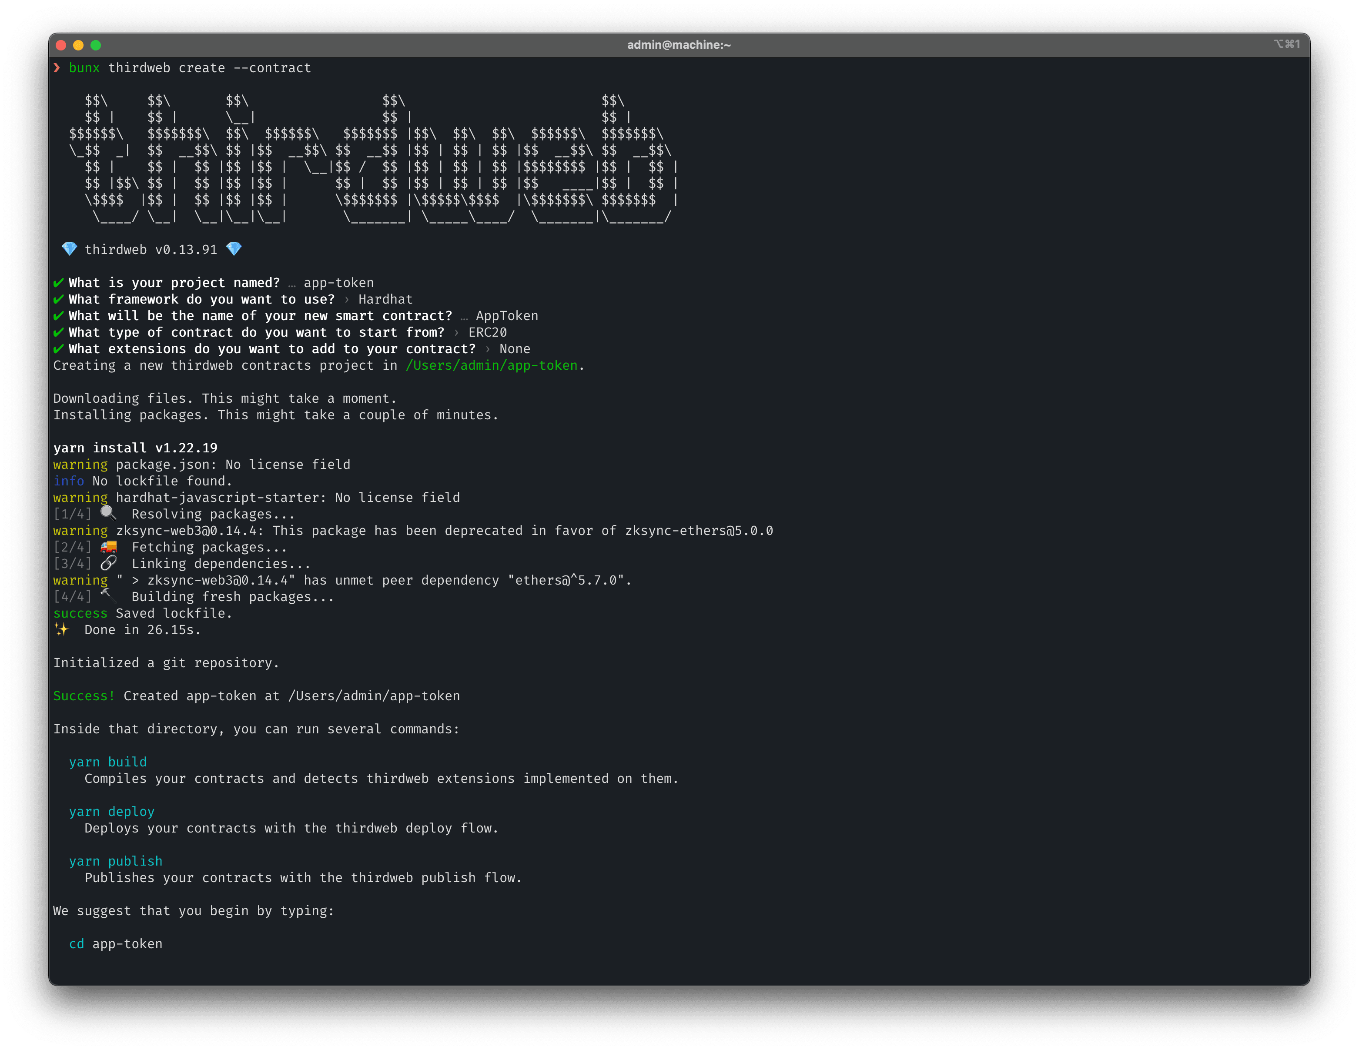Click the description starting 'Deploys your contracts'
The height and width of the screenshot is (1050, 1359).
(292, 829)
